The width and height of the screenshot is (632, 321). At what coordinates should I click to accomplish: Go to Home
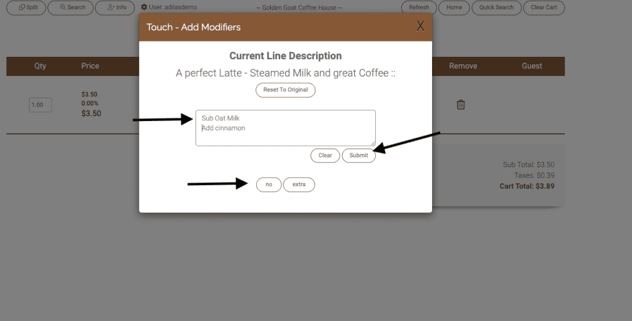454,7
